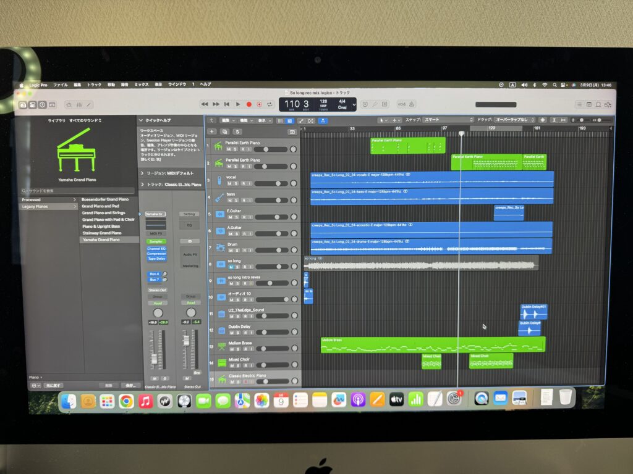Image resolution: width=633 pixels, height=474 pixels.
Task: Select Legacy Pianos library category
Action: [x=49, y=206]
